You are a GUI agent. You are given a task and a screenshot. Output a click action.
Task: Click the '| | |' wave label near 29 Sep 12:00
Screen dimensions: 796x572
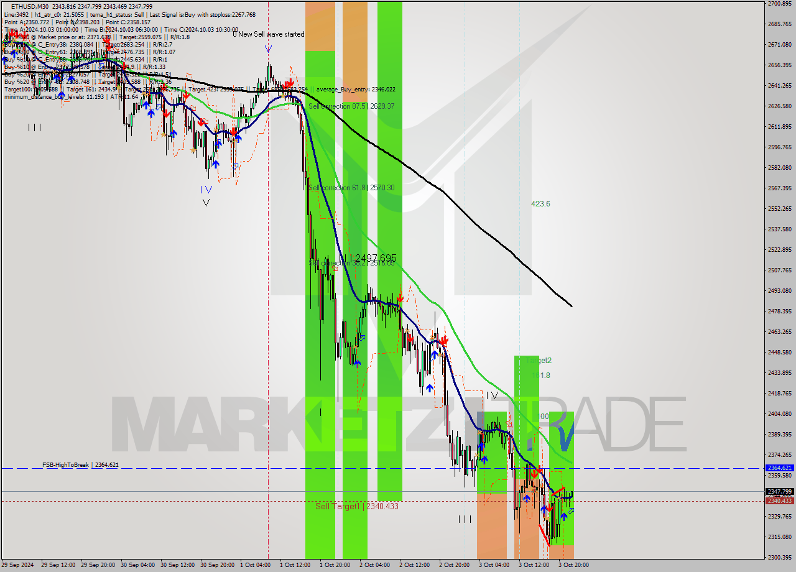[34, 127]
